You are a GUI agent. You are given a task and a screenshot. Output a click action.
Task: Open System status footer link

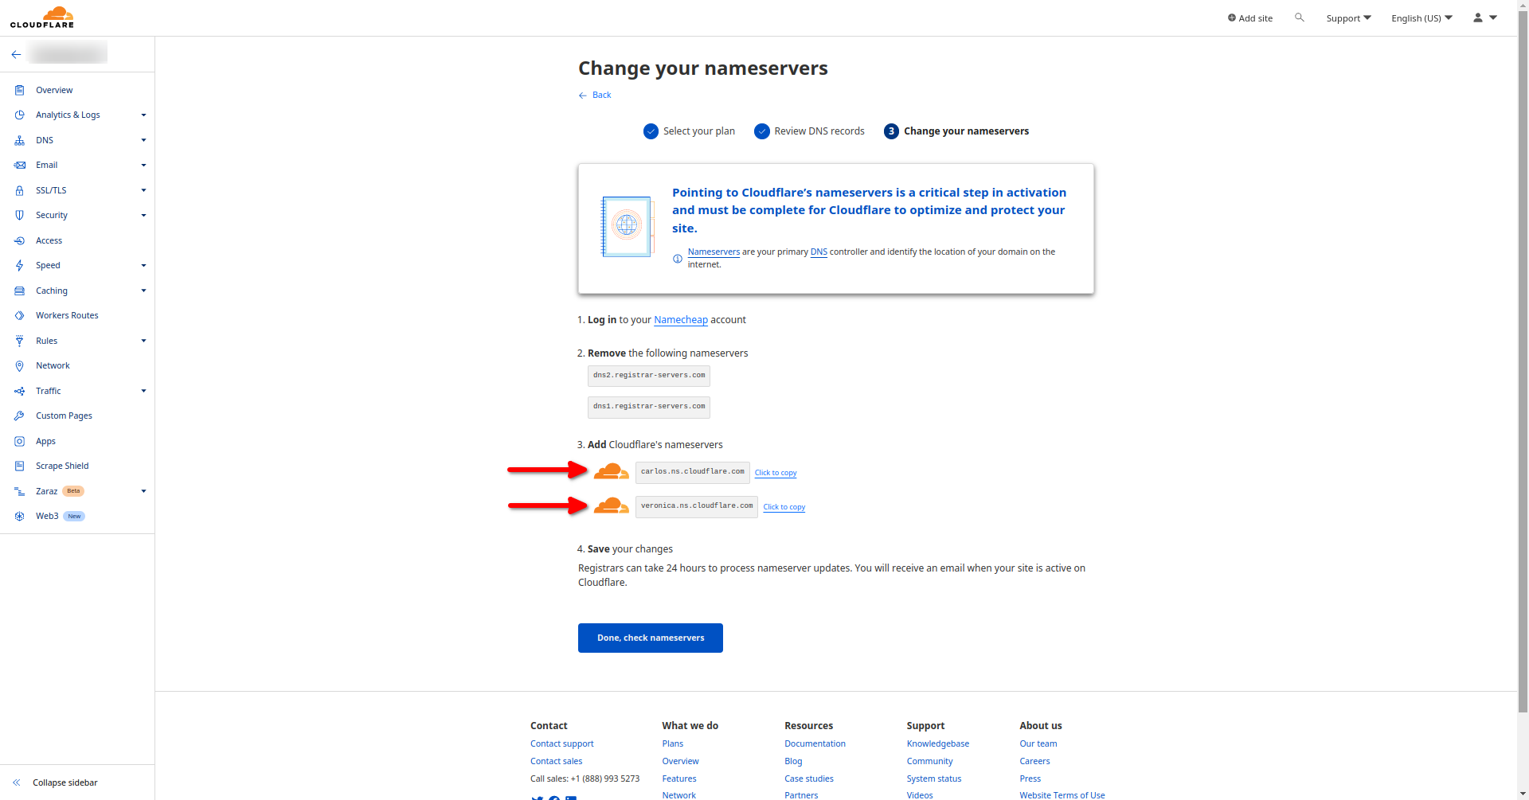934,779
